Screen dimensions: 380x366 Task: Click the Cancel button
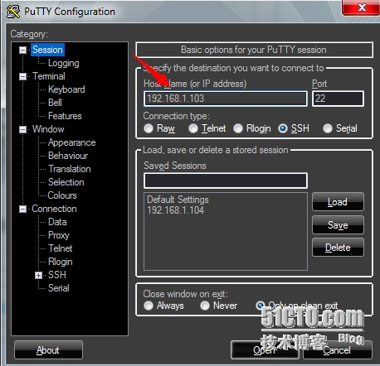pyautogui.click(x=338, y=350)
